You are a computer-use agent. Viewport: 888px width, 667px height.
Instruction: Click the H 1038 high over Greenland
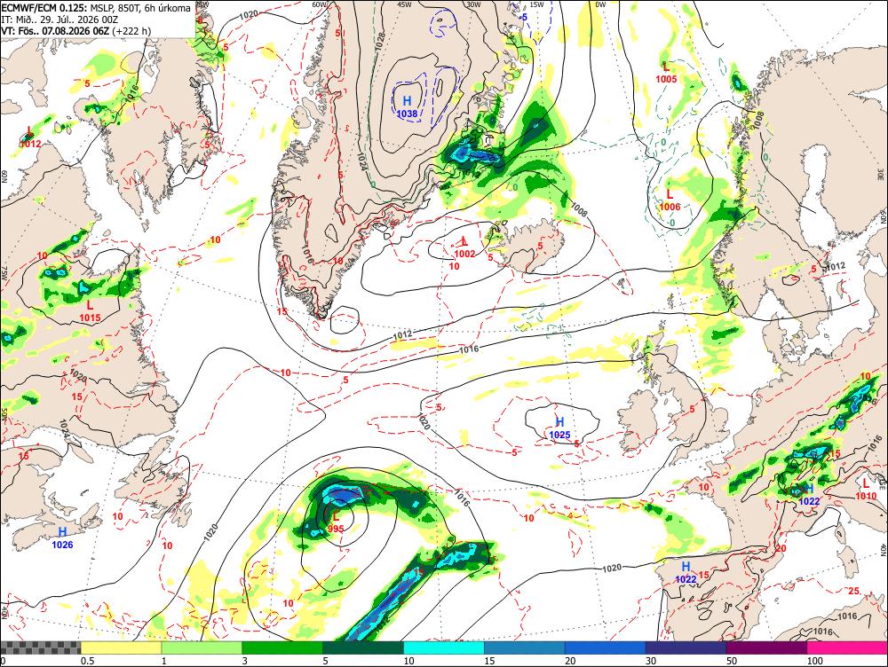[x=407, y=106]
